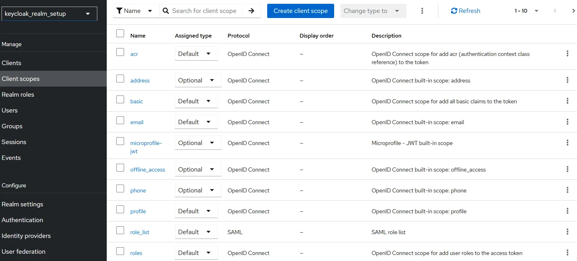Open the realm selector keycloak_realm_setup dropdown

pyautogui.click(x=49, y=14)
